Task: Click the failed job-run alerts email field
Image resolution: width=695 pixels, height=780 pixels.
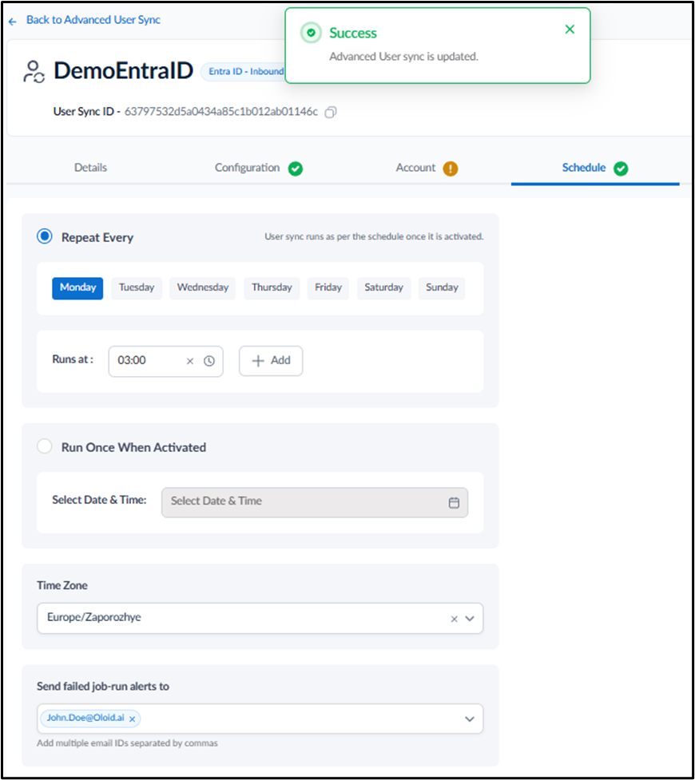Action: (260, 719)
